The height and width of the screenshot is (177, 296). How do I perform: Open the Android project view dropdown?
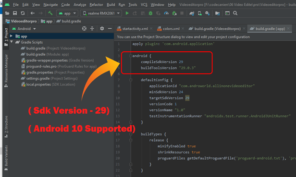point(24,29)
